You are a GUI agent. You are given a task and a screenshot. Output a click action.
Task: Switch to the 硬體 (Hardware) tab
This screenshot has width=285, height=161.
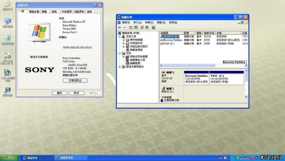(45, 12)
